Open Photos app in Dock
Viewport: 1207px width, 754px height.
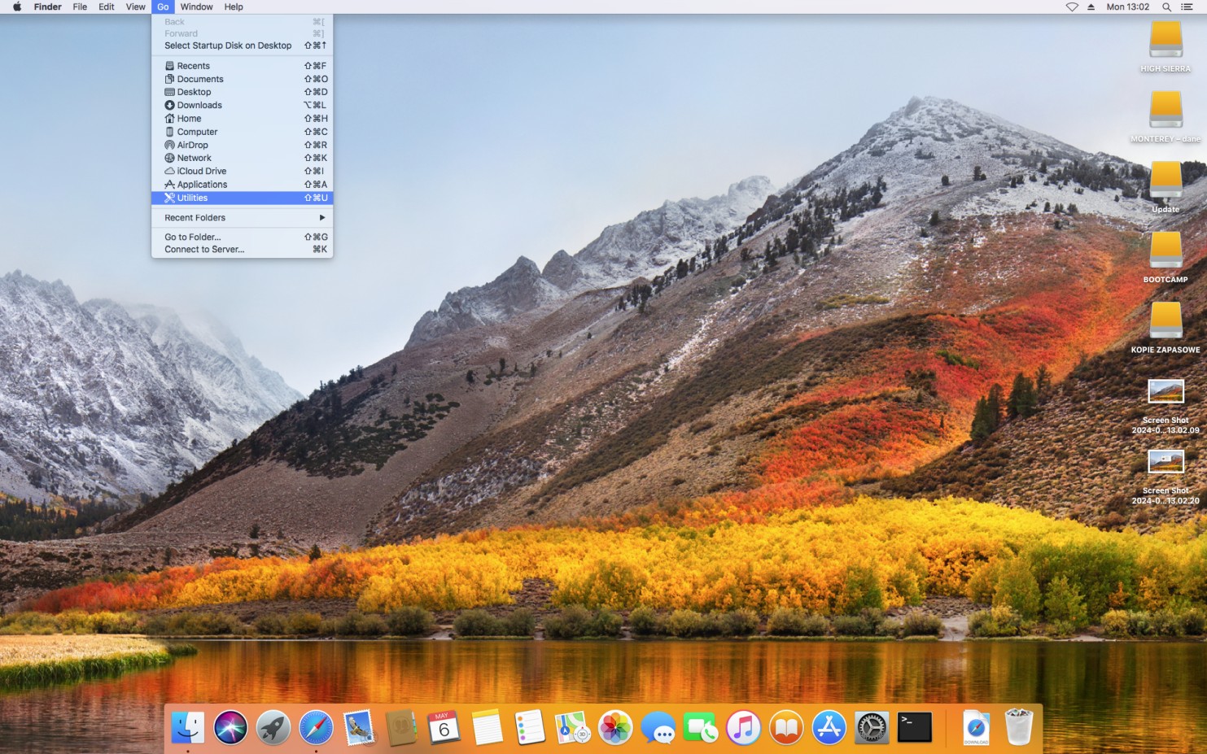615,727
